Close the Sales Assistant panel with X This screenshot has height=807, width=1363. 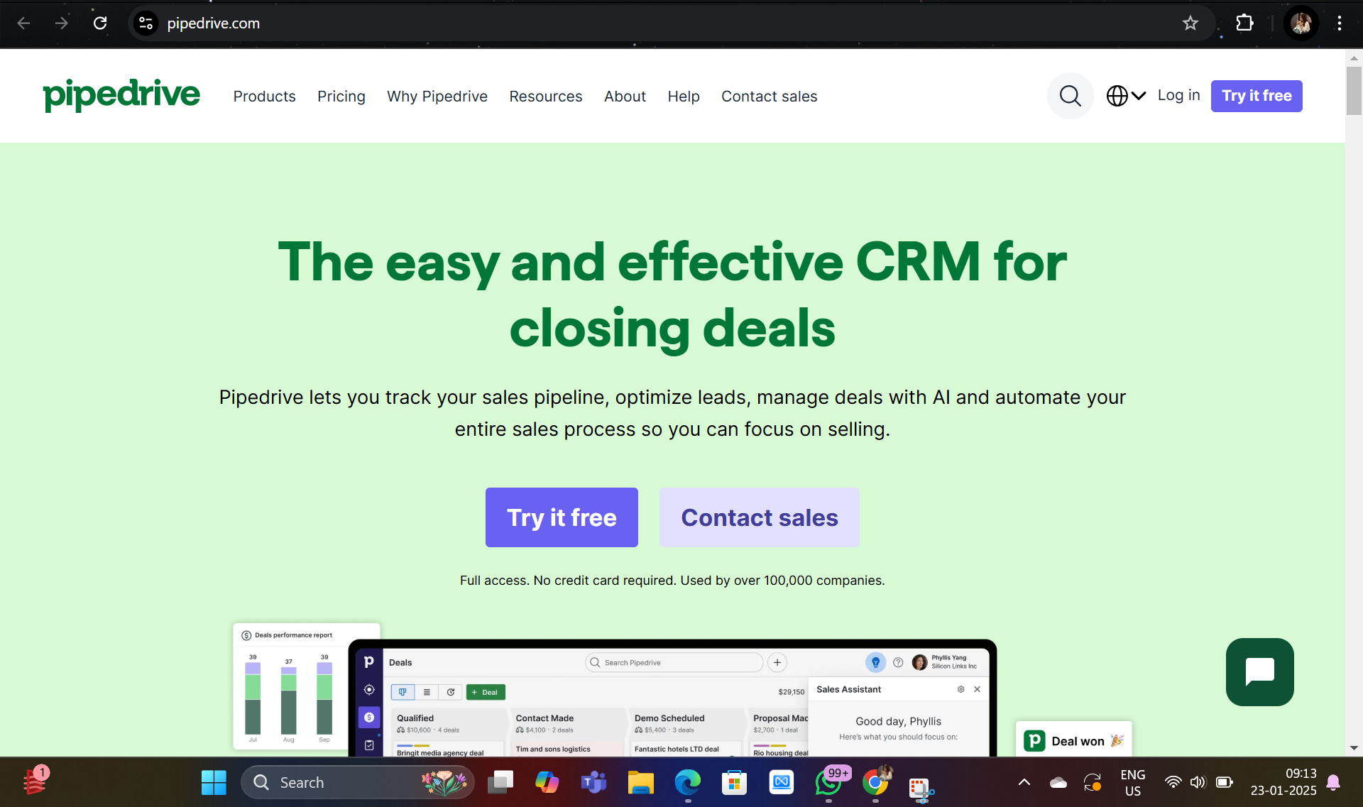pyautogui.click(x=977, y=689)
